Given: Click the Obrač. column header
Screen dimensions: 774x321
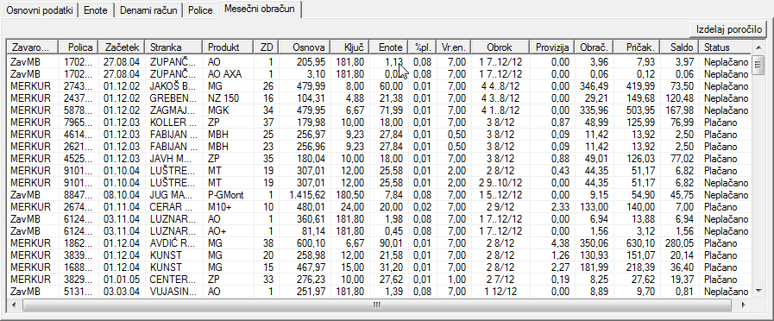Looking at the screenshot, I should tap(595, 47).
